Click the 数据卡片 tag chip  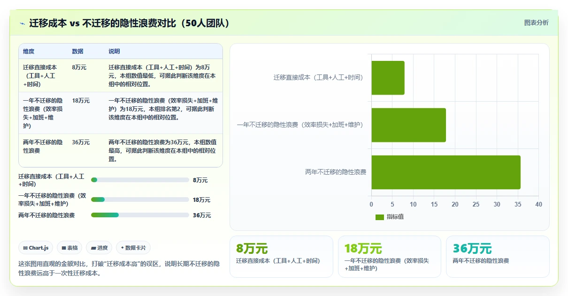133,248
